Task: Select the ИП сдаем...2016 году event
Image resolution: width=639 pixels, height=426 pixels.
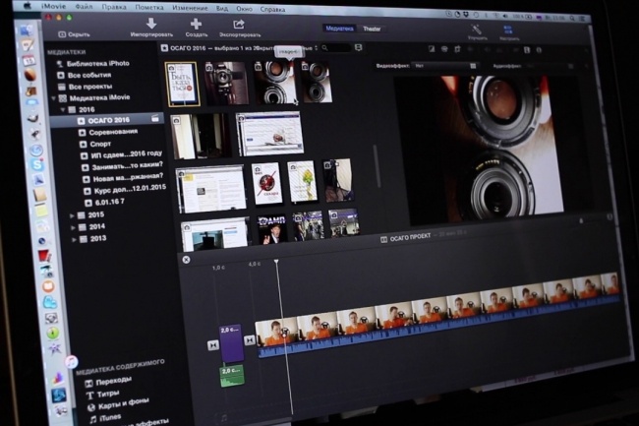Action: pyautogui.click(x=127, y=154)
